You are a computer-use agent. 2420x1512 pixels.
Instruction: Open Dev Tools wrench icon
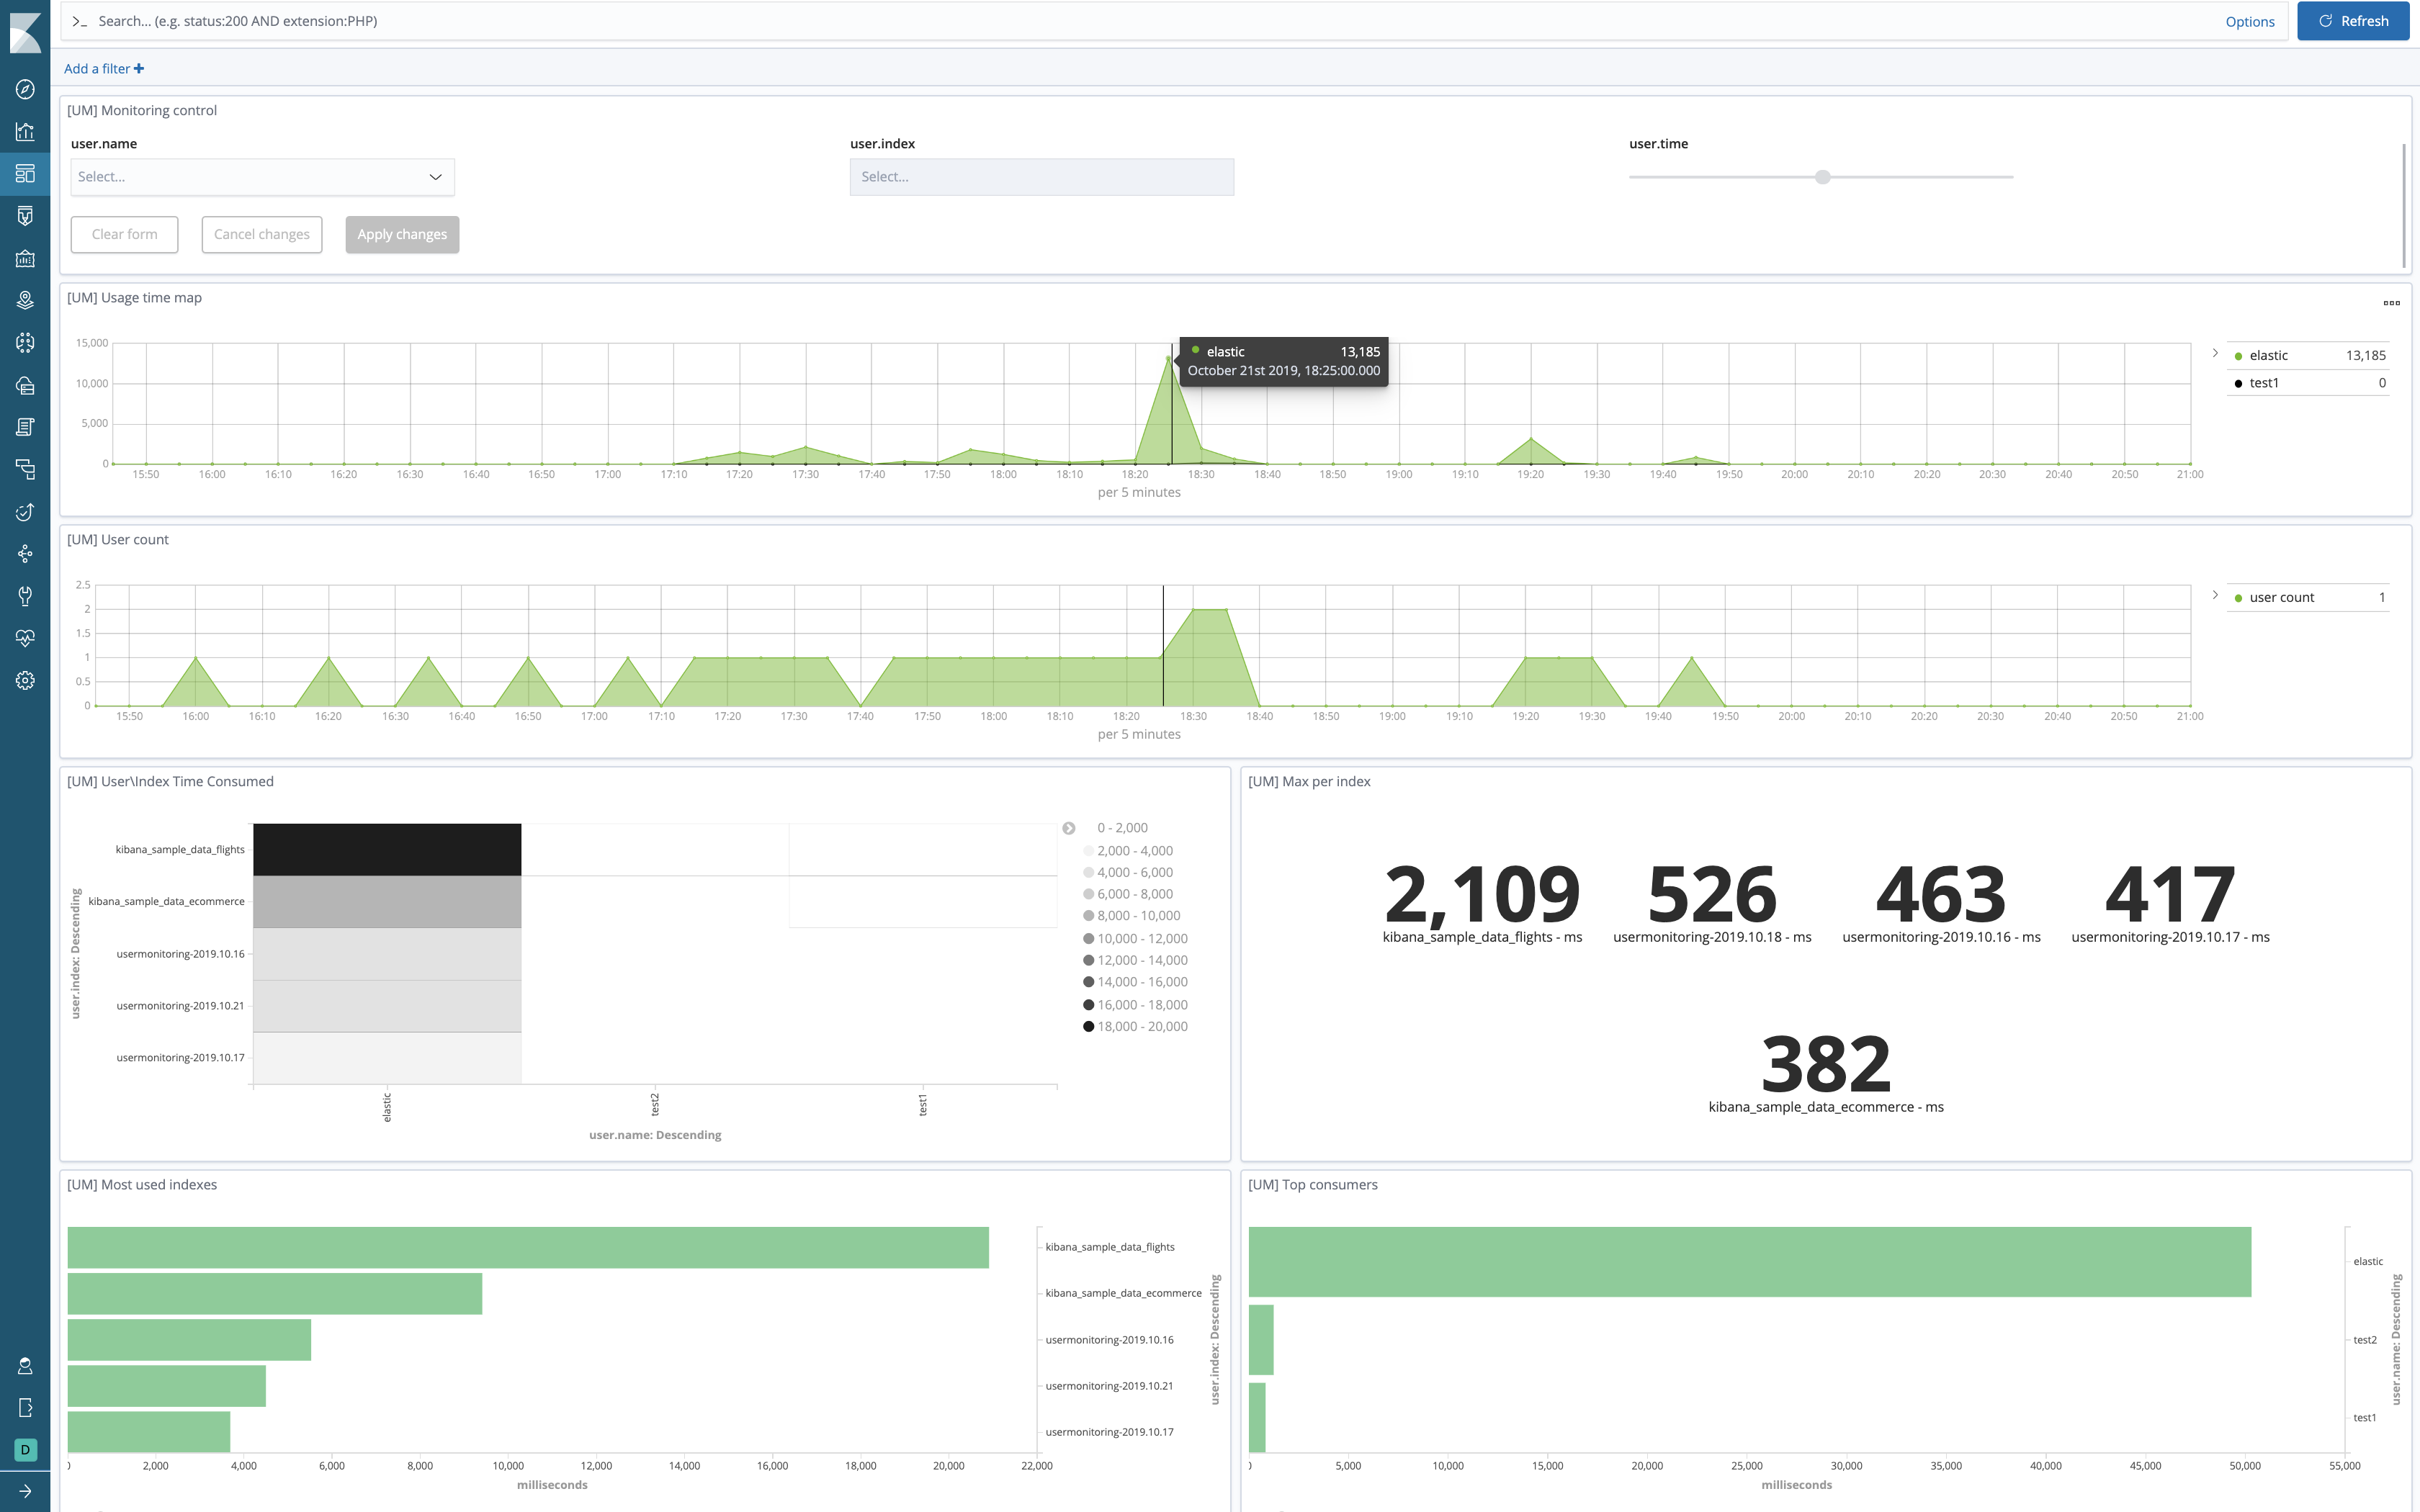(x=25, y=596)
